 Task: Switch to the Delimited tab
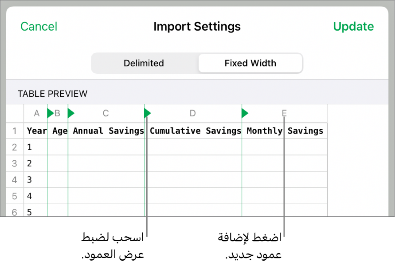[144, 63]
